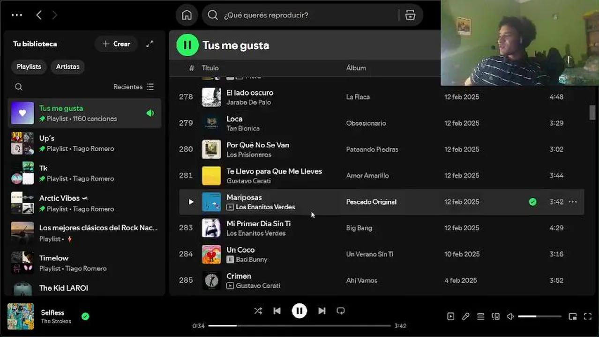Click the track list vertical scrollbar
Screen dimensions: 599x337
[592, 113]
